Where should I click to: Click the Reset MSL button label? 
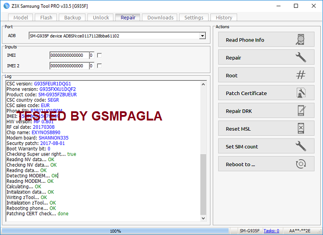238,129
